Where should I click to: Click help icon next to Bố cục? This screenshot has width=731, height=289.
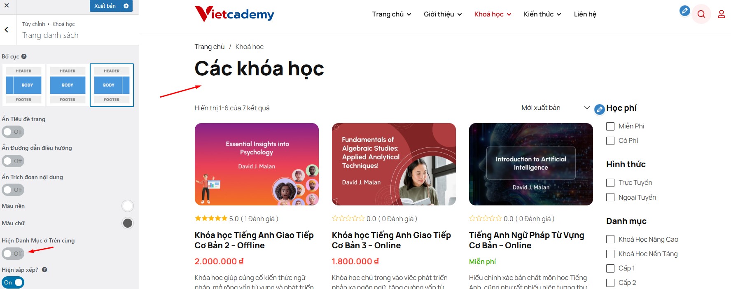click(x=24, y=56)
